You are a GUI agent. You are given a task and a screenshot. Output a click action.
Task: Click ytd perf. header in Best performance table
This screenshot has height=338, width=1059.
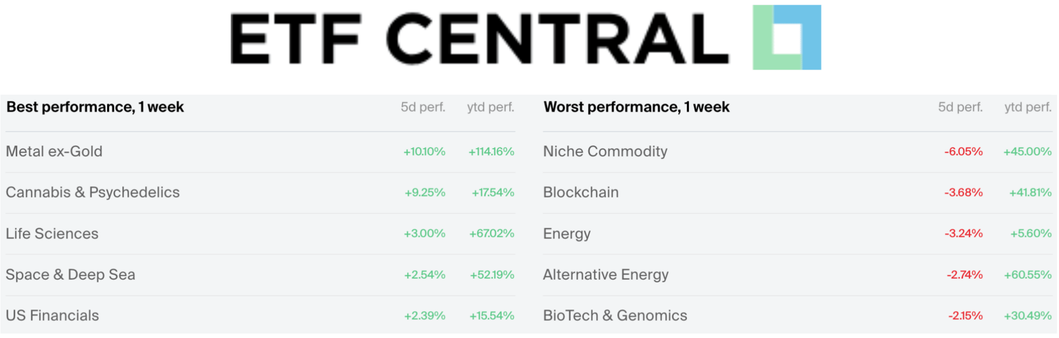(490, 107)
